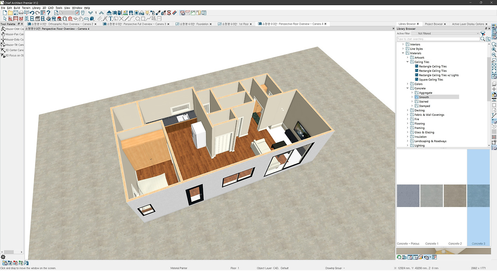497x271 pixels.
Task: Open Help question mark icon
Action: (x=49, y=13)
